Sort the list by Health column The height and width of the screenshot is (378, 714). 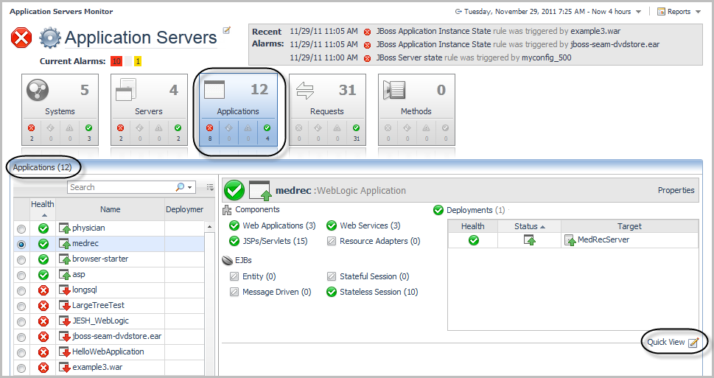pyautogui.click(x=42, y=209)
